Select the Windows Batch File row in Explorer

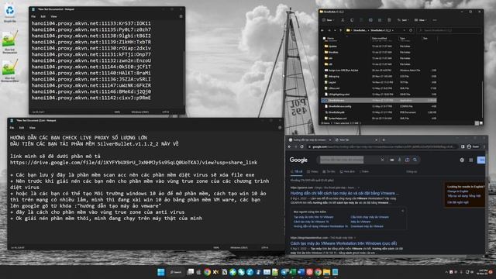click(x=379, y=71)
